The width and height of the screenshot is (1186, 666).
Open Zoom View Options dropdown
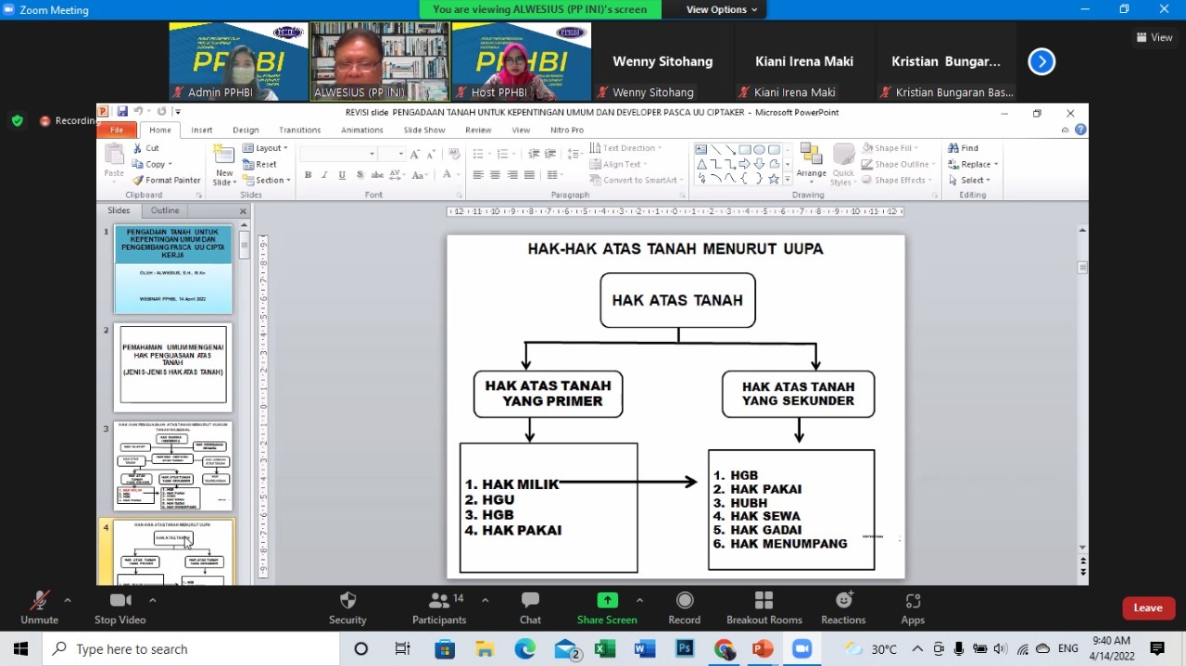[722, 9]
